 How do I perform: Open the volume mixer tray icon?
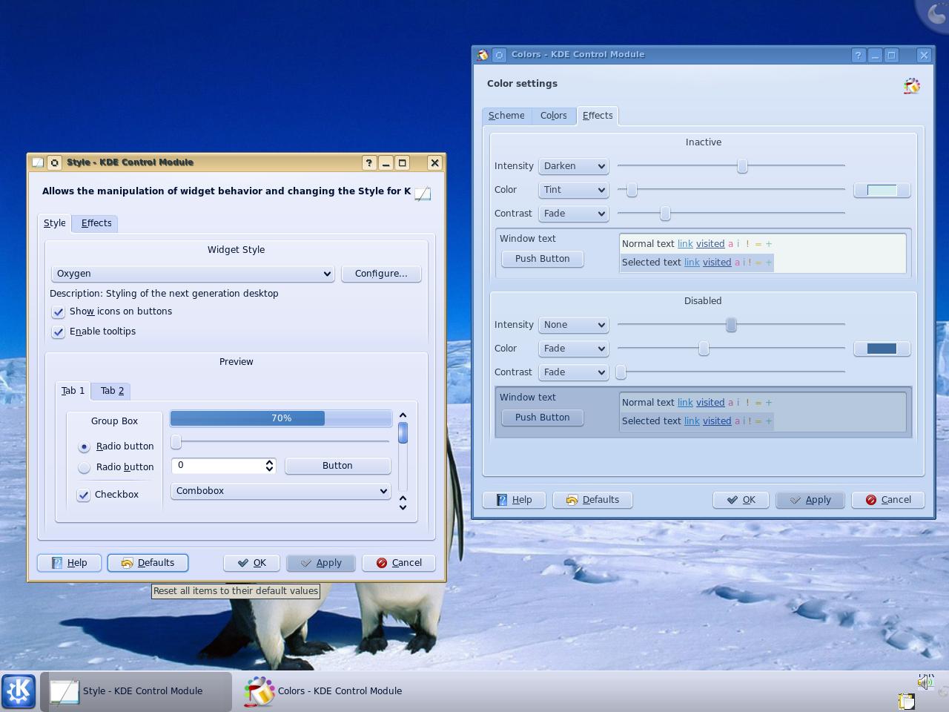pyautogui.click(x=925, y=682)
